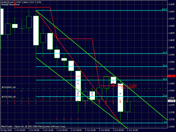Select the #19108081 sell order label
Viewport: 176px width, 132px height.
[9, 87]
